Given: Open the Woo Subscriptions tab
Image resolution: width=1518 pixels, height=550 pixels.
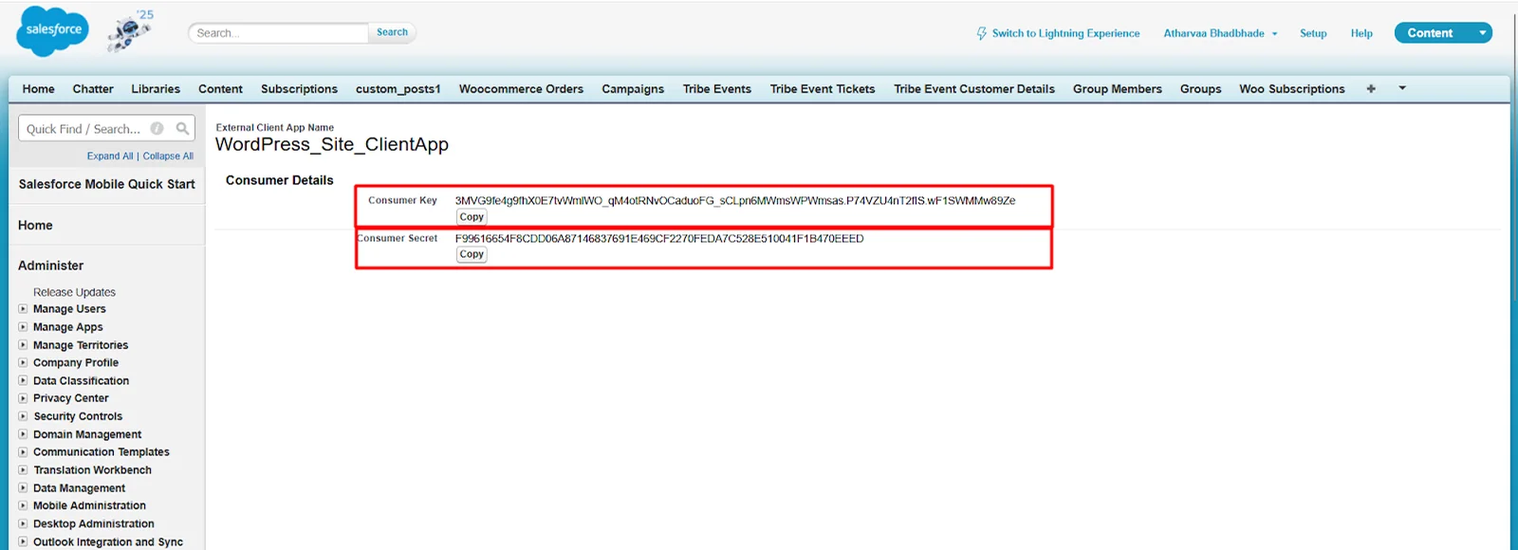Looking at the screenshot, I should point(1292,89).
